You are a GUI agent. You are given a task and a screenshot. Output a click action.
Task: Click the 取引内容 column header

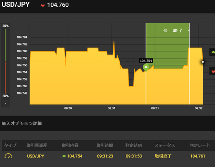point(70,145)
